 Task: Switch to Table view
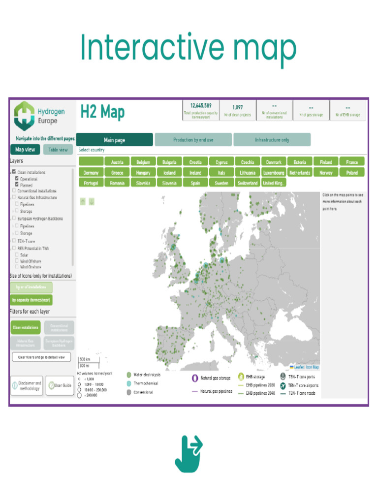pos(58,150)
